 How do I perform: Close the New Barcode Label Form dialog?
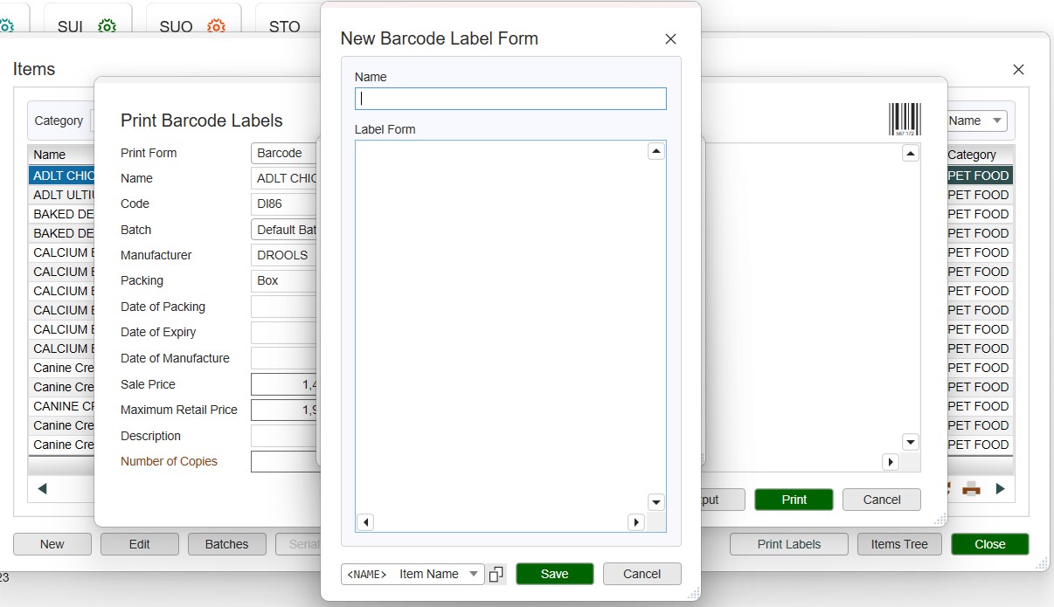(x=670, y=38)
